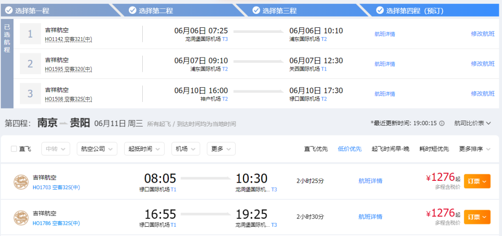Viewport: 502px width, 236px height.
Task: Click the Juneyao Air logo for HO1786
Action: coord(21,218)
